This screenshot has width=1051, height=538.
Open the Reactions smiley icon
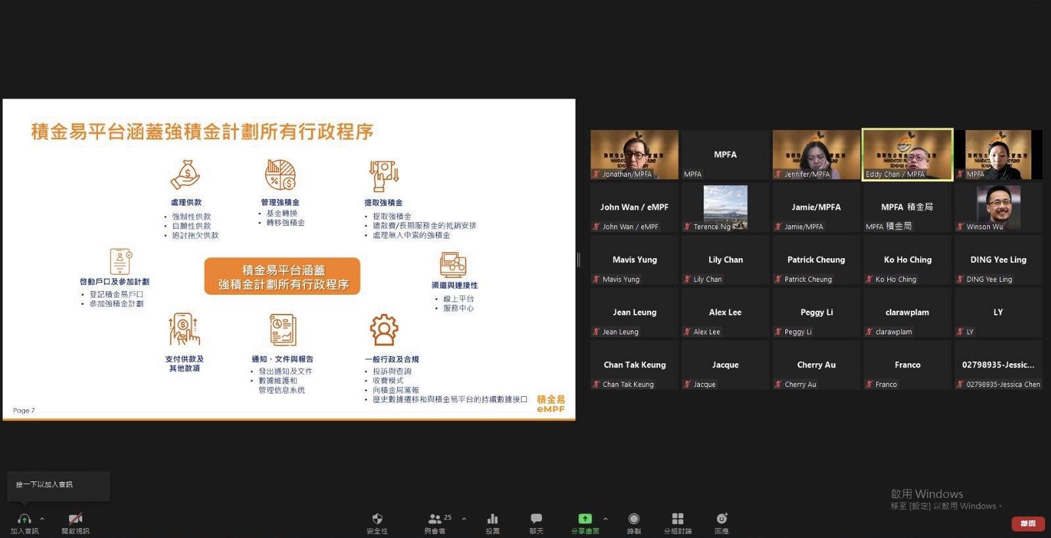point(721,519)
